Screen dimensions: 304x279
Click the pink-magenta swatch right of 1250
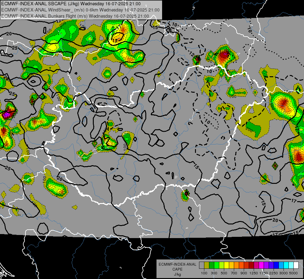click(256, 265)
